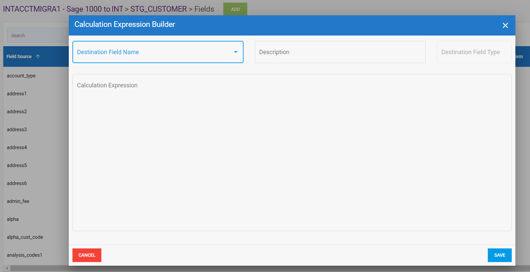Click the horizontal scrollbar left arrow
This screenshot has width=530, height=272.
click(7, 268)
